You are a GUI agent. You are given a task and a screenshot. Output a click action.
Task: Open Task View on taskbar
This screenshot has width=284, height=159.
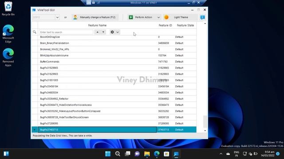(x=127, y=154)
